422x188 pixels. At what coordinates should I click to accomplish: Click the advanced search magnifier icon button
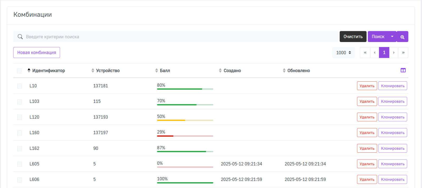click(402, 37)
